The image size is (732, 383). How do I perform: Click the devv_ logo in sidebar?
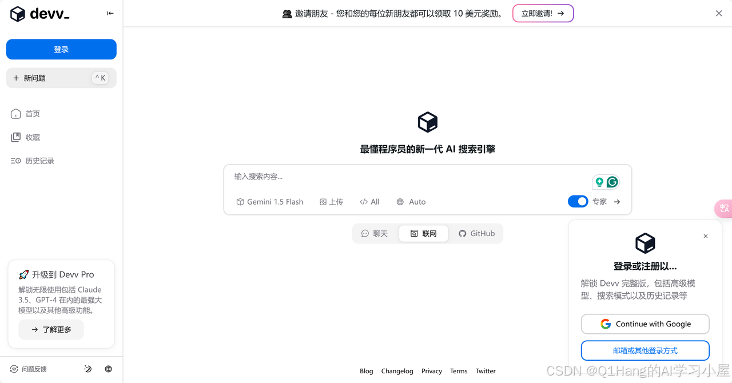click(x=40, y=14)
